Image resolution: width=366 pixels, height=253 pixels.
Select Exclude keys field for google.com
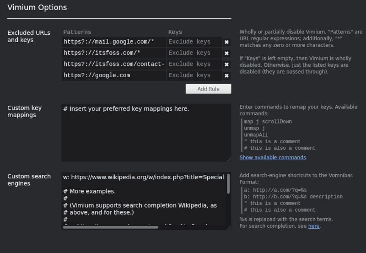tap(194, 75)
